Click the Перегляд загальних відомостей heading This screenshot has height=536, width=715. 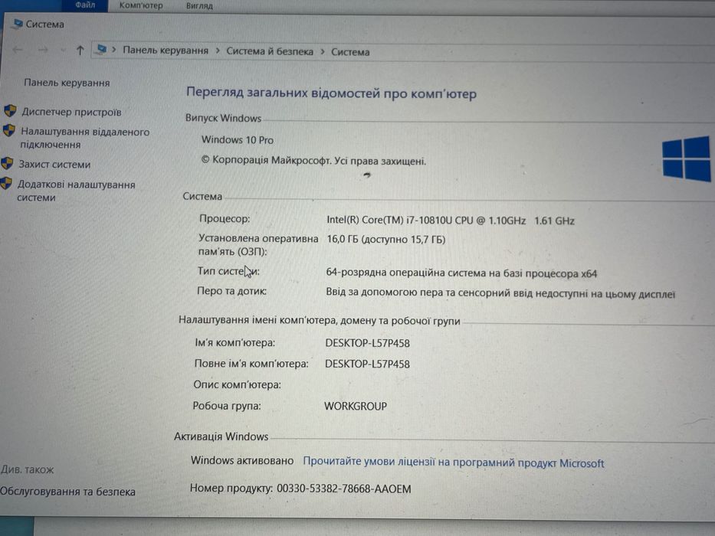332,93
